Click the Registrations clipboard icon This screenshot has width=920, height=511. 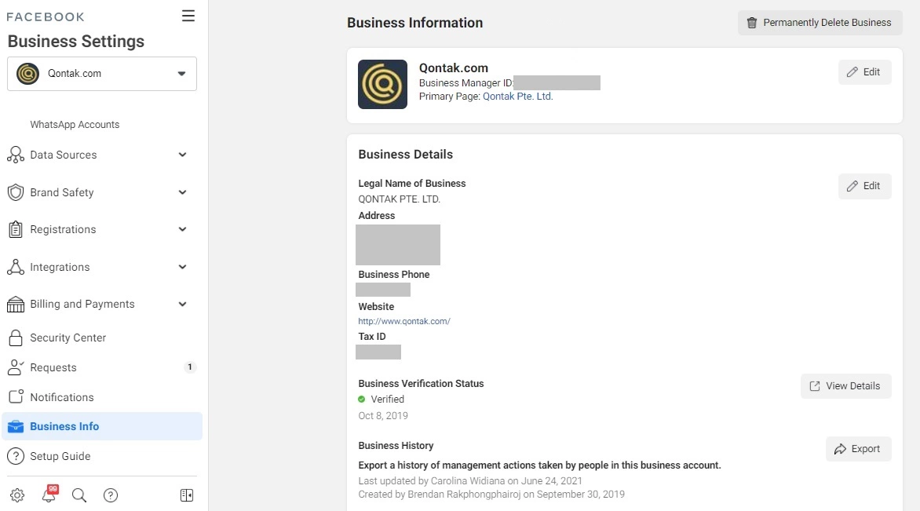click(16, 229)
